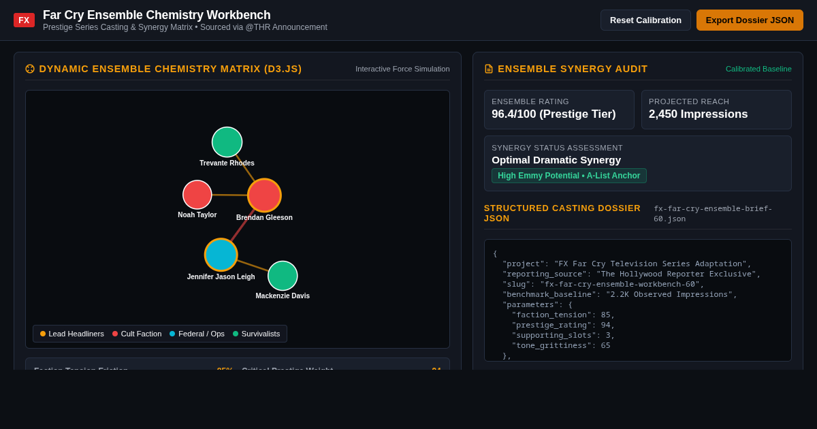The image size is (817, 429).
Task: Click the Optimal Dramatic Synergy status
Action: click(556, 160)
